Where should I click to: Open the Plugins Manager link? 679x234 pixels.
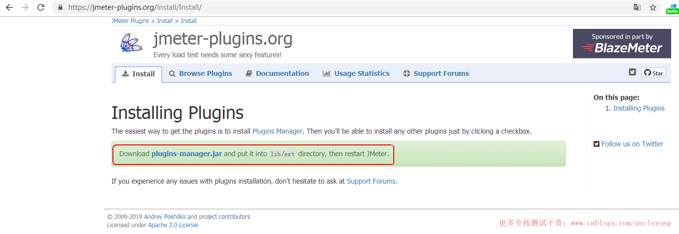(277, 131)
